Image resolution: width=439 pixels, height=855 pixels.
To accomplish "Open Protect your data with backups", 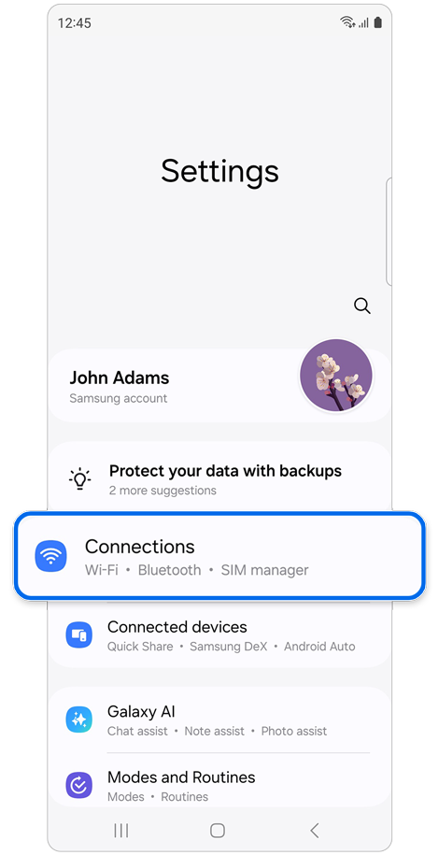I will pos(225,471).
